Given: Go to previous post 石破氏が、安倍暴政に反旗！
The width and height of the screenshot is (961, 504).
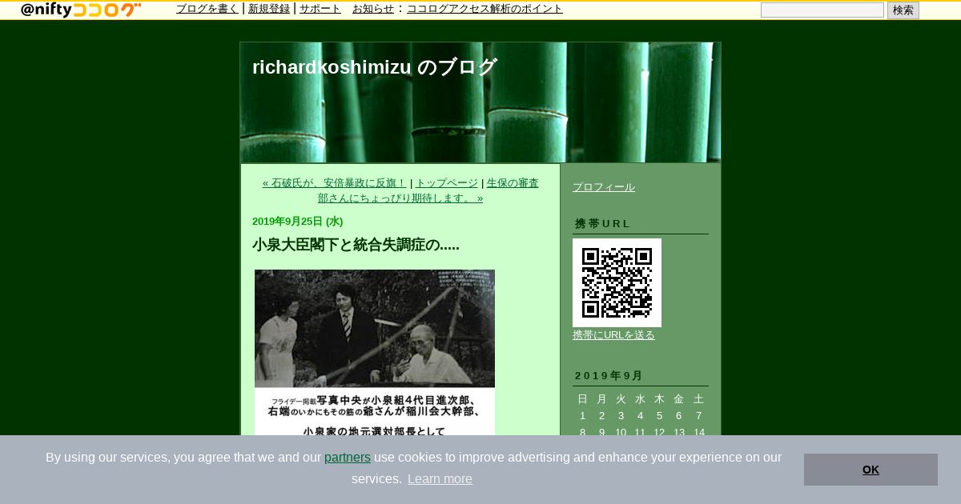Looking at the screenshot, I should [x=335, y=183].
